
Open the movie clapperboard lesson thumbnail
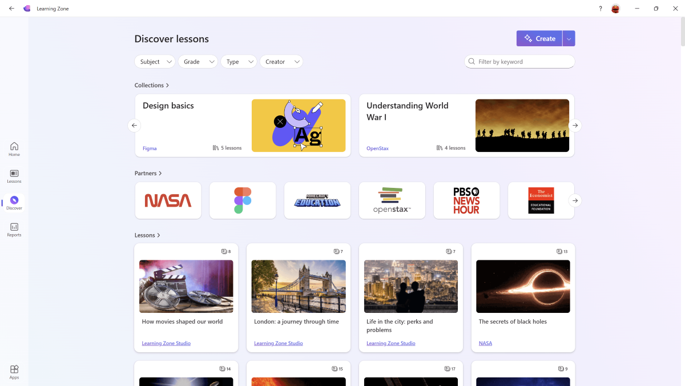(x=186, y=286)
